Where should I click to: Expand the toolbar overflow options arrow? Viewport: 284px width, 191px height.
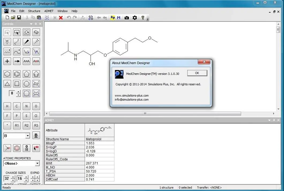click(x=148, y=19)
